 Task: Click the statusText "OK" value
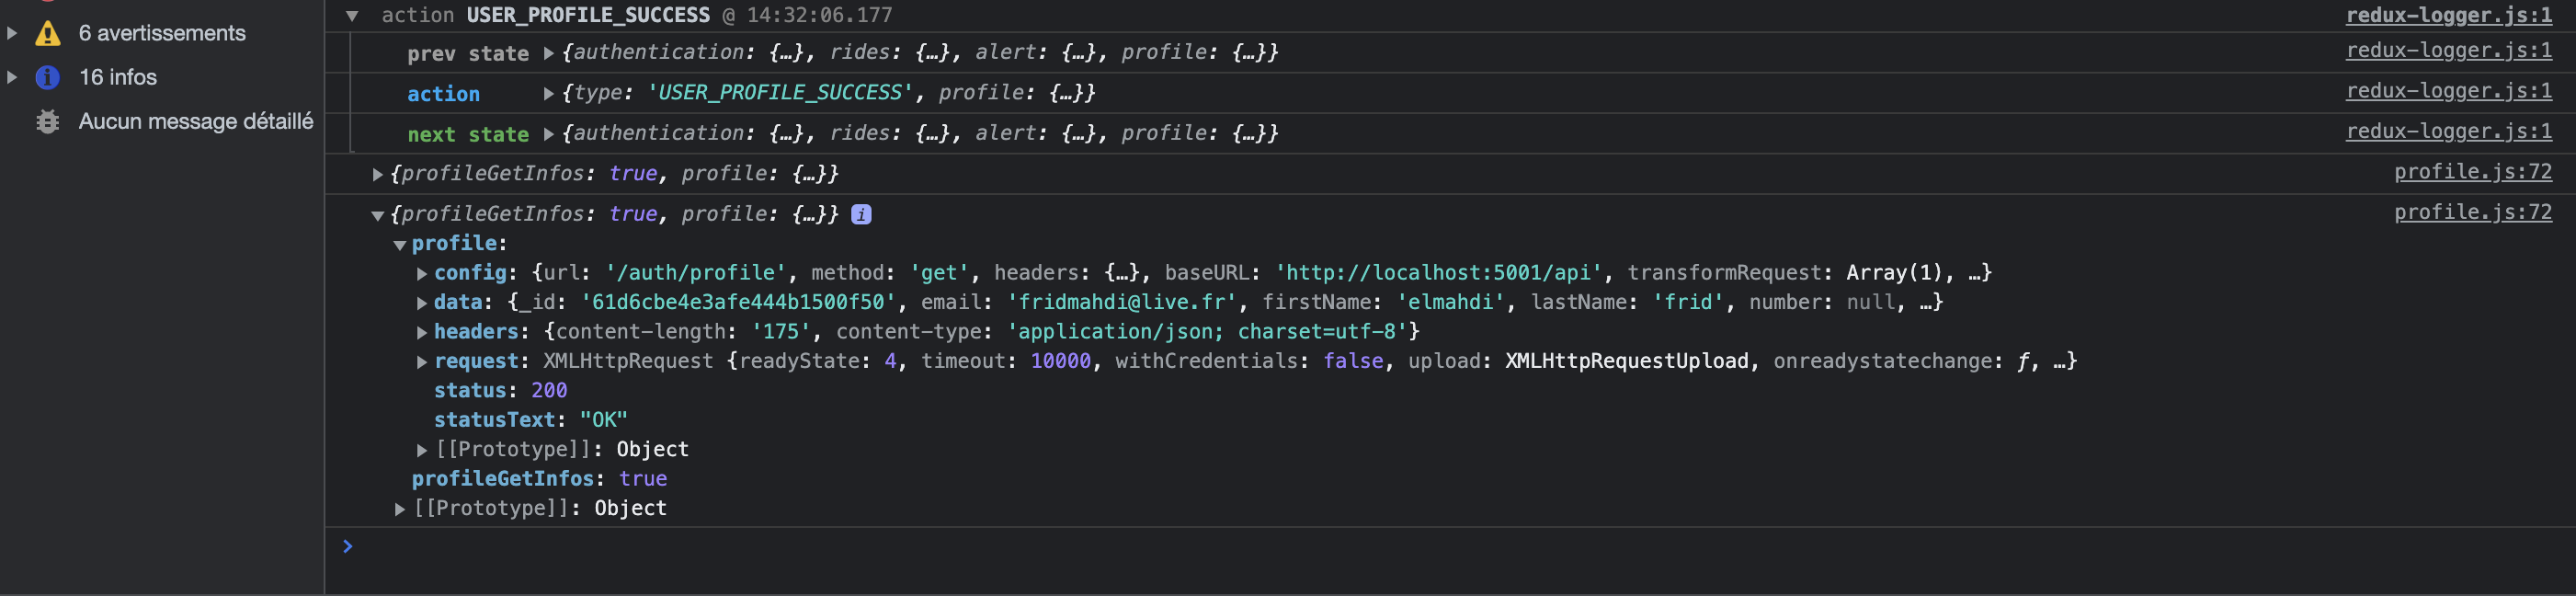click(604, 420)
